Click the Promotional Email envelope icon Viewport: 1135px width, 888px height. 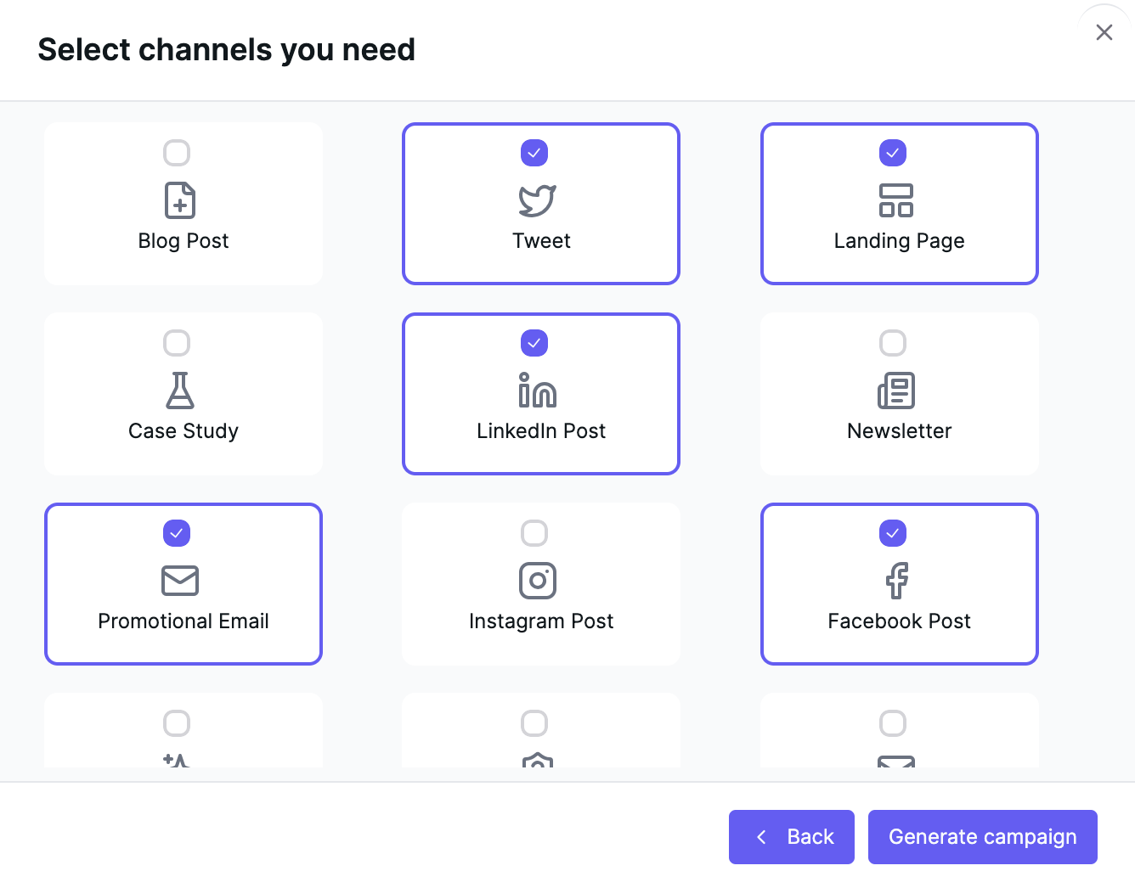tap(180, 581)
